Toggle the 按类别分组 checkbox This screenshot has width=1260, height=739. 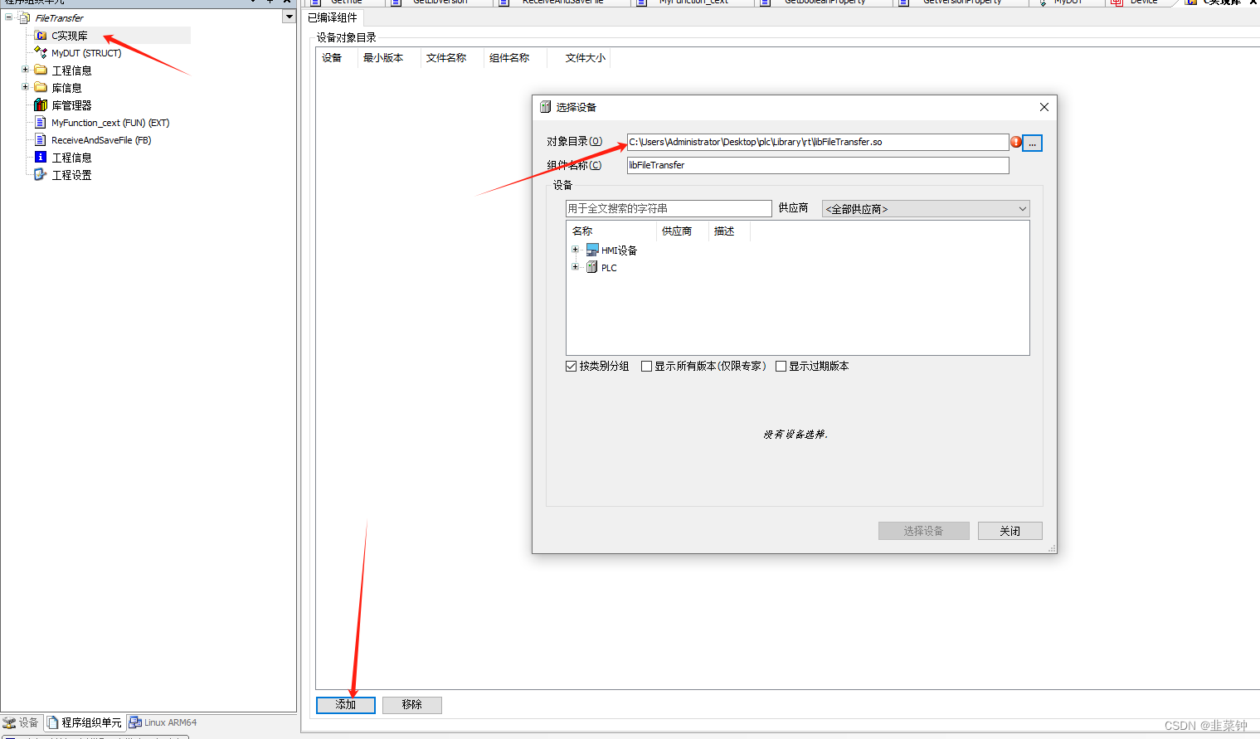572,366
